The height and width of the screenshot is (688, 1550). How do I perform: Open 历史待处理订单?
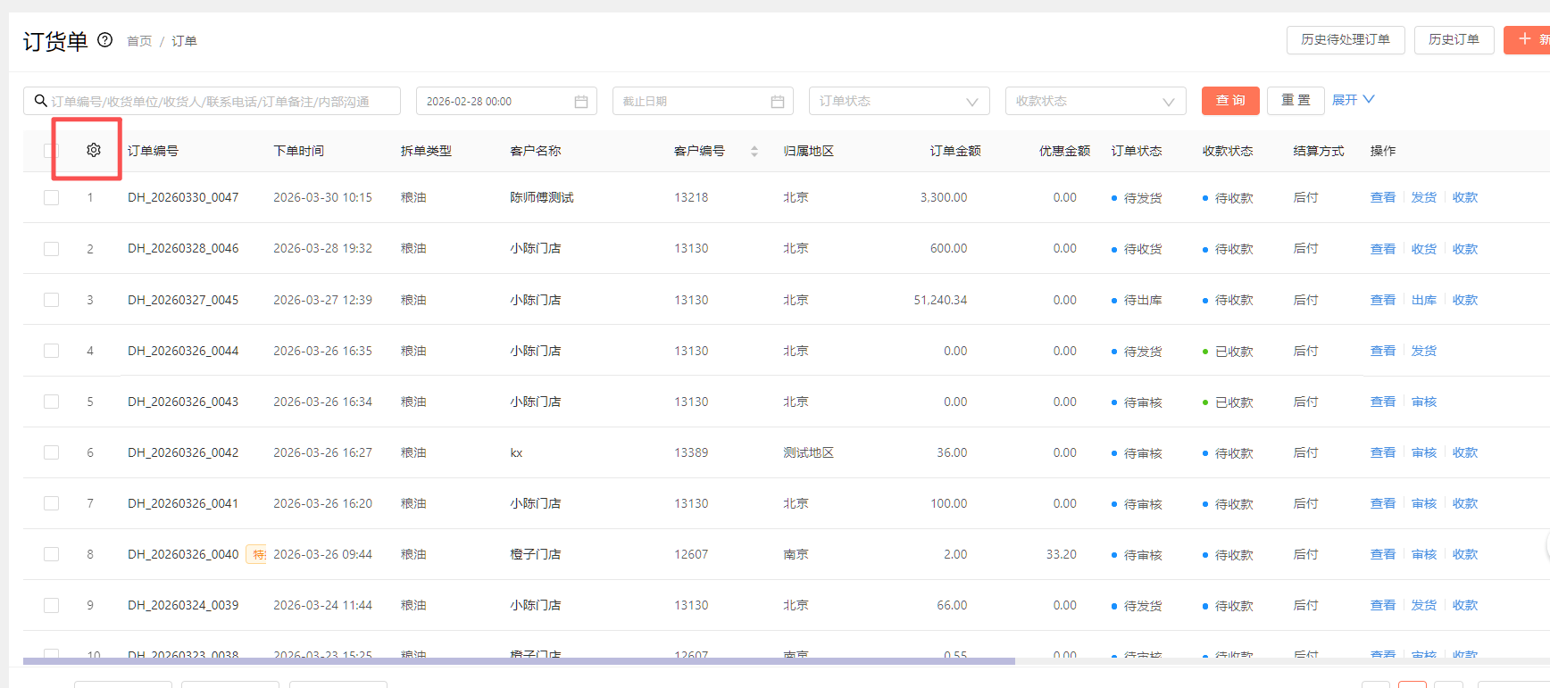[x=1346, y=40]
